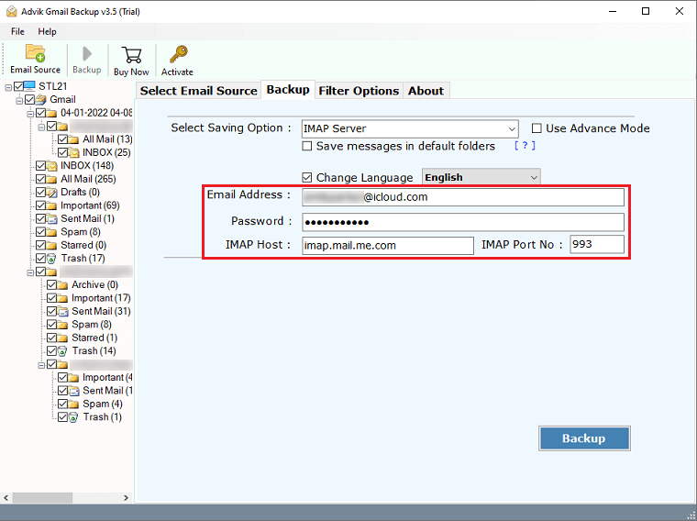Click the Email Source toolbar icon
Image resolution: width=697 pixels, height=521 pixels.
[35, 53]
